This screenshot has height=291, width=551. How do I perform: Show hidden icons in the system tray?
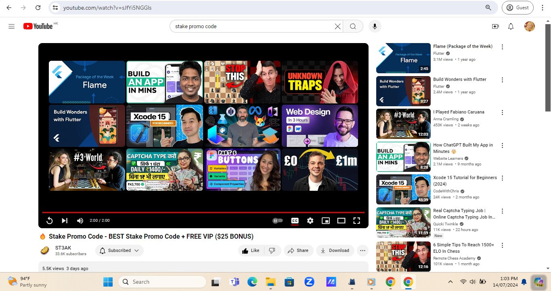pyautogui.click(x=450, y=282)
